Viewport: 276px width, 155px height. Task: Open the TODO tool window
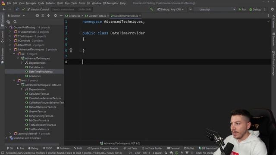point(47,148)
